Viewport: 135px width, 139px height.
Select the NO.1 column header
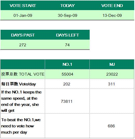pos(67,64)
